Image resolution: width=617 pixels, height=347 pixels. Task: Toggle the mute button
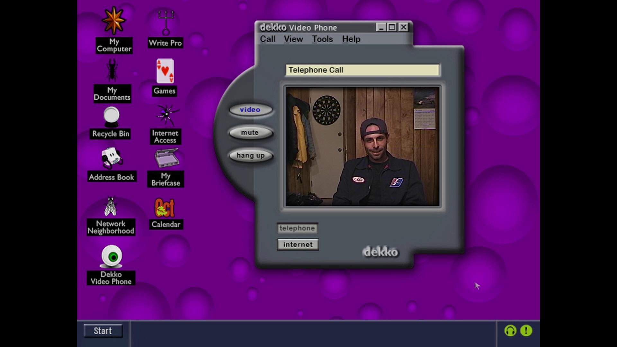tap(250, 132)
